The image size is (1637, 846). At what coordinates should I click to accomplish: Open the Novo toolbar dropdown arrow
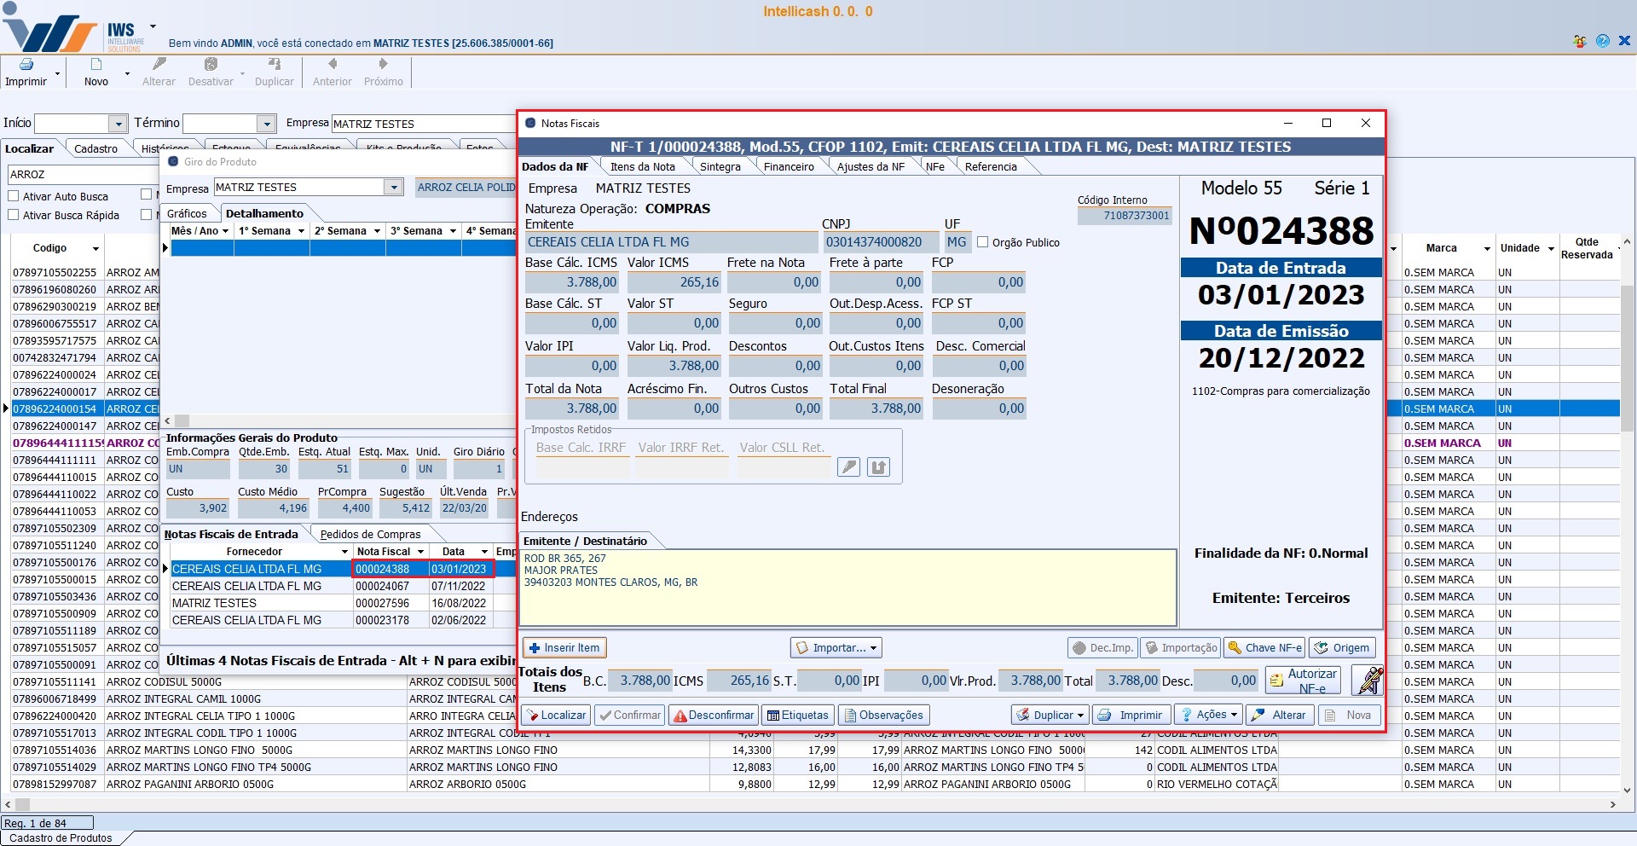pos(127,74)
